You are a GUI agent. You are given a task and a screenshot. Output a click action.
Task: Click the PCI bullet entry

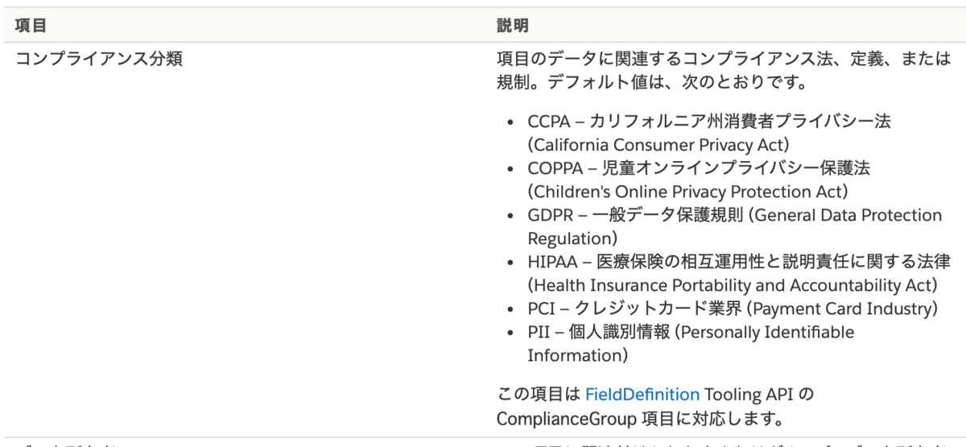733,308
